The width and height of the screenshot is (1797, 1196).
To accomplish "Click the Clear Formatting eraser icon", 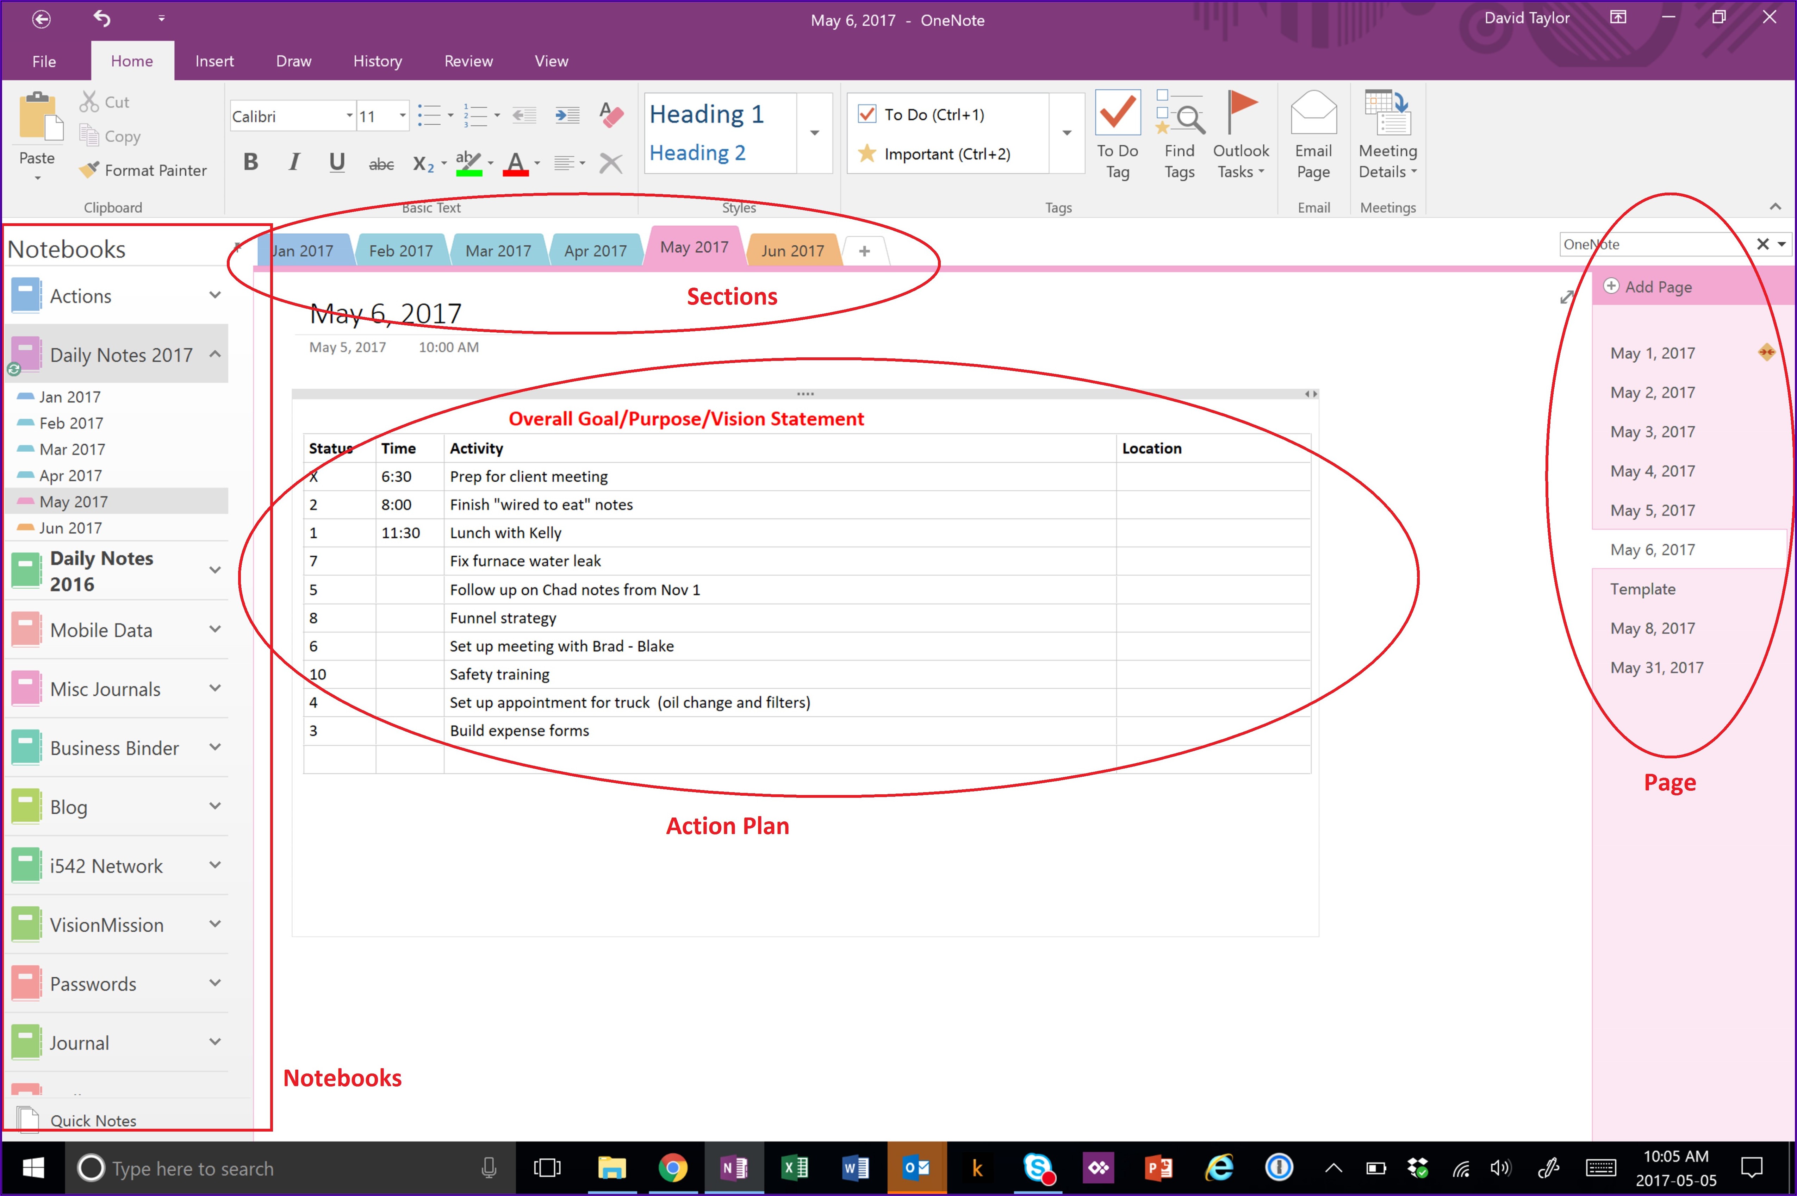I will pos(611,114).
